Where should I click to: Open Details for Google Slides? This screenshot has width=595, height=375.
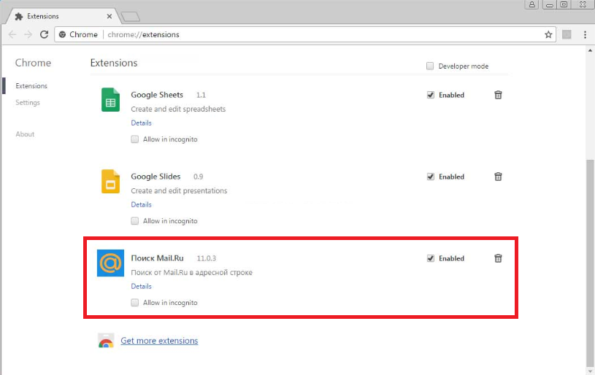click(141, 204)
